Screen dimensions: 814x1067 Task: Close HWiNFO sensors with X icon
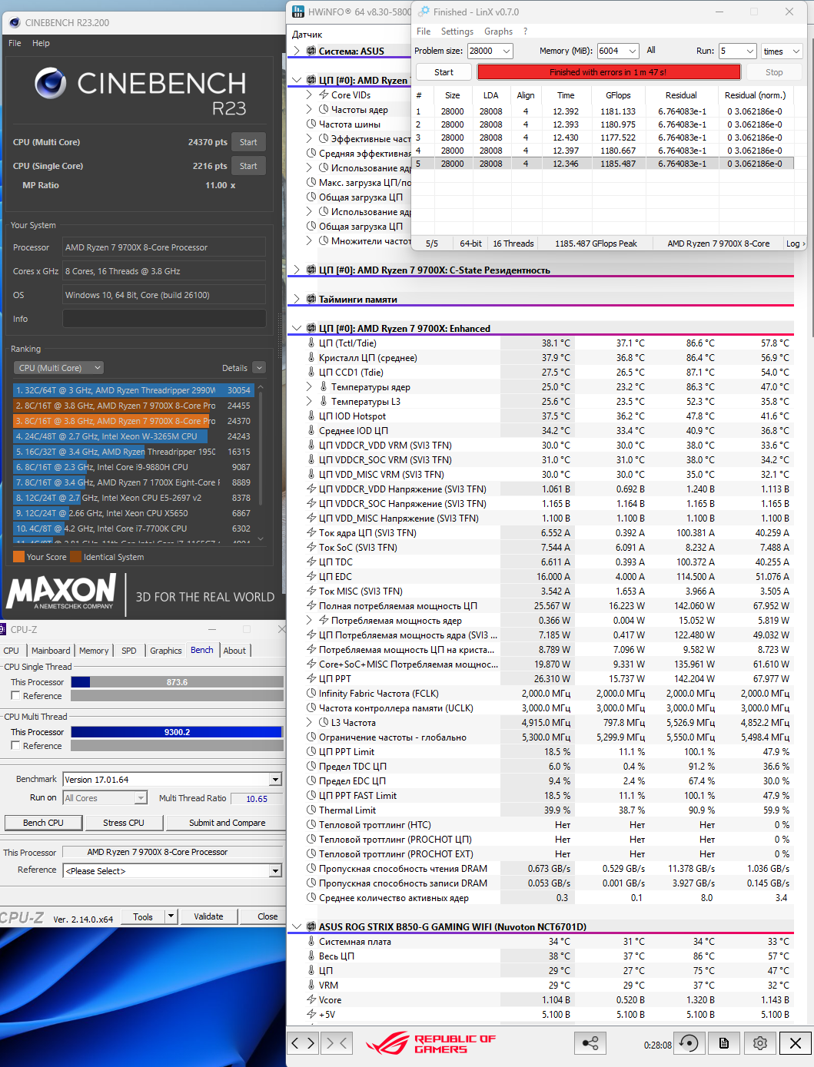[x=796, y=1043]
